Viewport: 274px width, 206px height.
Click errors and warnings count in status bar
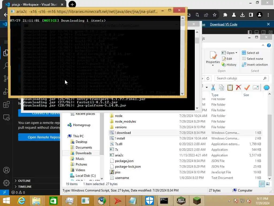[18, 192]
